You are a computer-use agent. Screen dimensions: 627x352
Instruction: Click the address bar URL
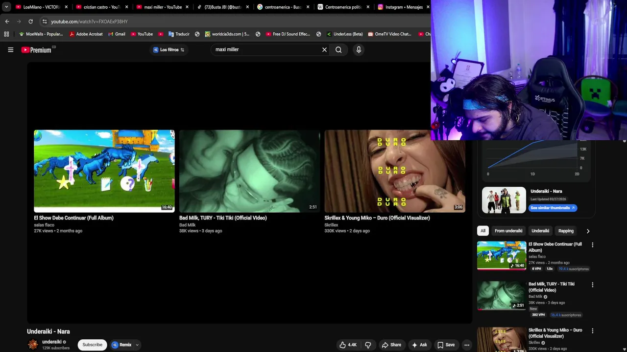(89, 22)
